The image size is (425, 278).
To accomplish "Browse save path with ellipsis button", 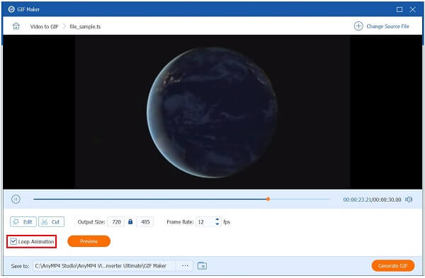I will [185, 265].
